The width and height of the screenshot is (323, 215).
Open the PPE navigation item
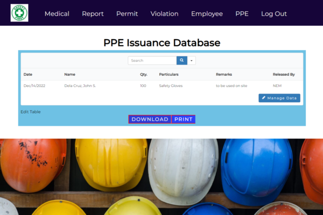(x=242, y=14)
